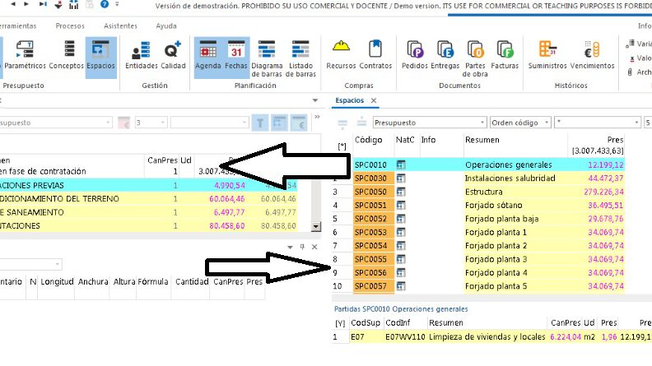This screenshot has width=652, height=366.
Task: Open the Orden código dropdown
Action: tap(544, 123)
